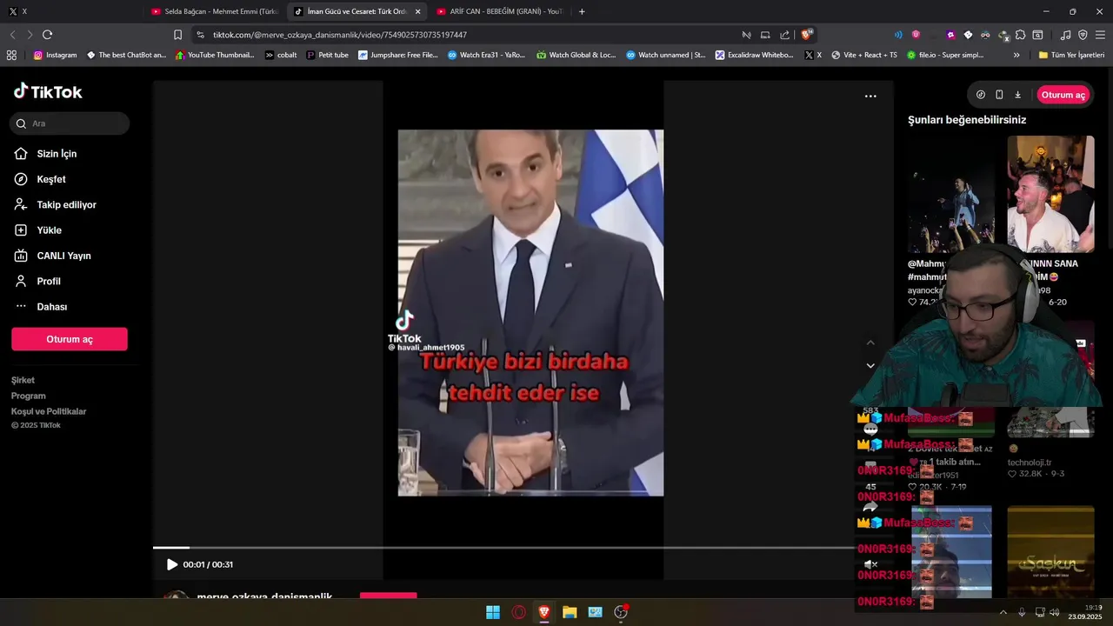
Task: Expand hidden bookmarks overflow chevron
Action: 1016,55
